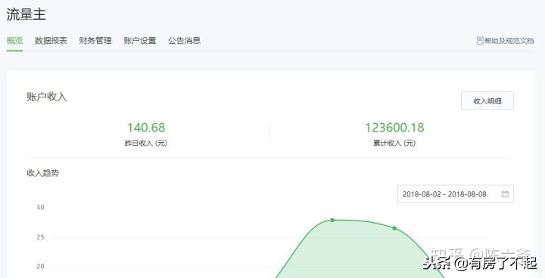The height and width of the screenshot is (278, 545).
Task: Click the 收入趋势 chart title
Action: click(42, 173)
